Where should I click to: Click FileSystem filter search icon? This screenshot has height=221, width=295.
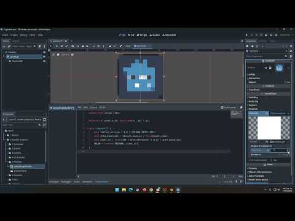coord(39,125)
